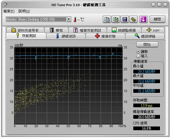
Task: Expand the Maxtor Basics Desktop drive dropdown
Action: pos(69,19)
